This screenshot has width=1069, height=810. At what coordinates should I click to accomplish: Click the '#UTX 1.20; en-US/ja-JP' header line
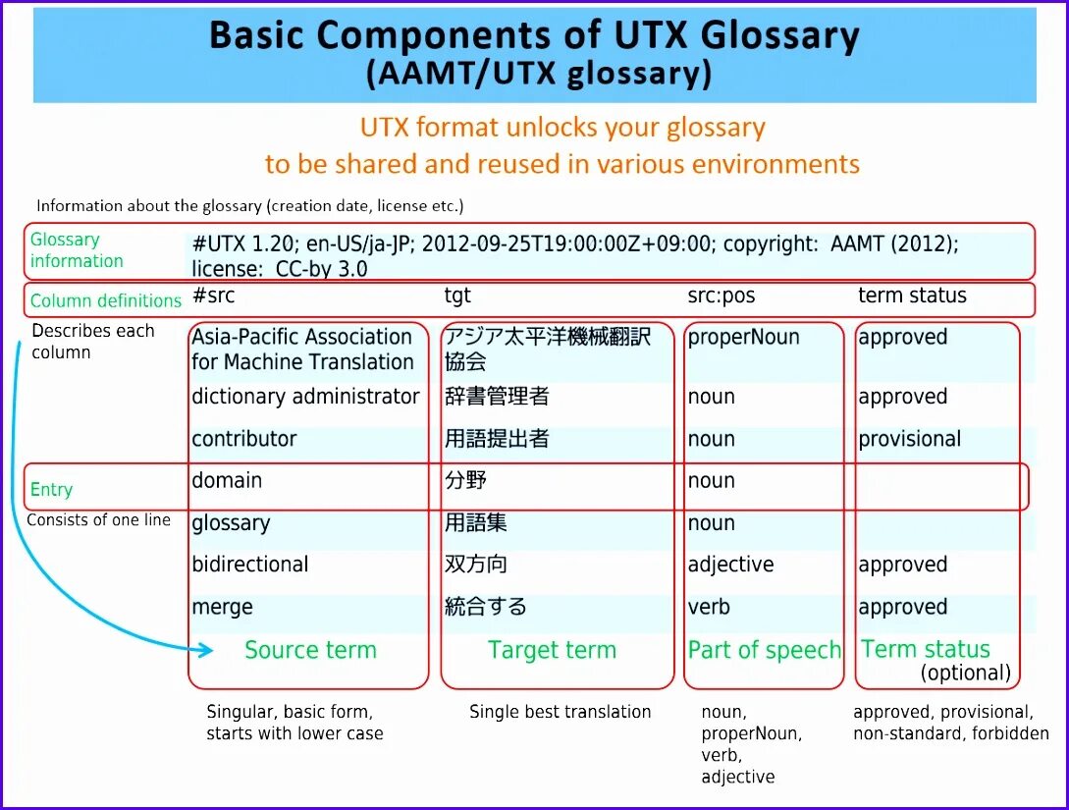575,243
